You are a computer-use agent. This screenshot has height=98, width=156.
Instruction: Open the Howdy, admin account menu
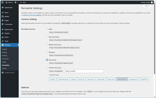tap(147, 2)
